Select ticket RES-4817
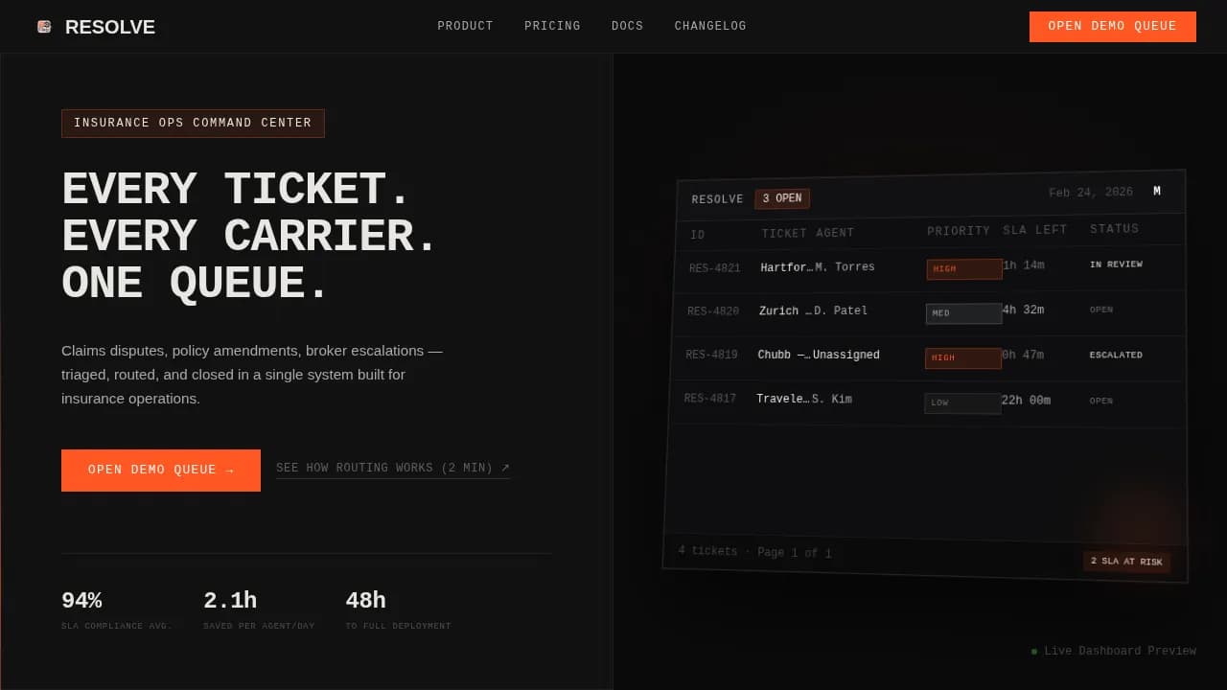This screenshot has height=690, width=1227. pos(710,399)
